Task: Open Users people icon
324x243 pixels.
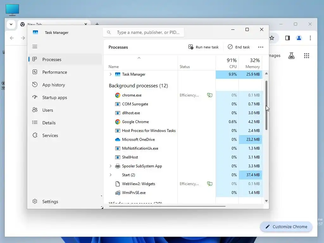Action: click(x=35, y=110)
